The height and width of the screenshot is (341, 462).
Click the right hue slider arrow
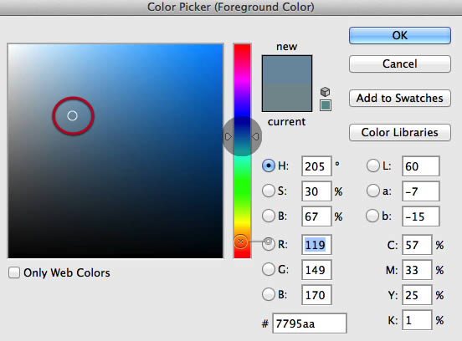coord(255,136)
